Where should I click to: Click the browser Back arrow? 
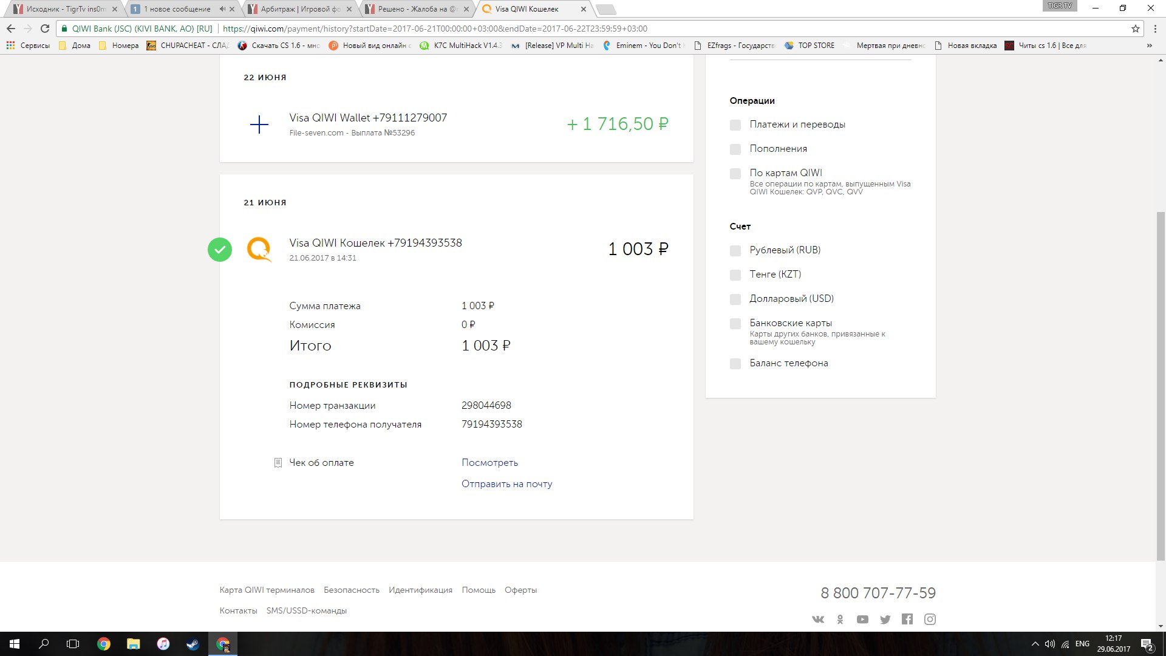11,29
